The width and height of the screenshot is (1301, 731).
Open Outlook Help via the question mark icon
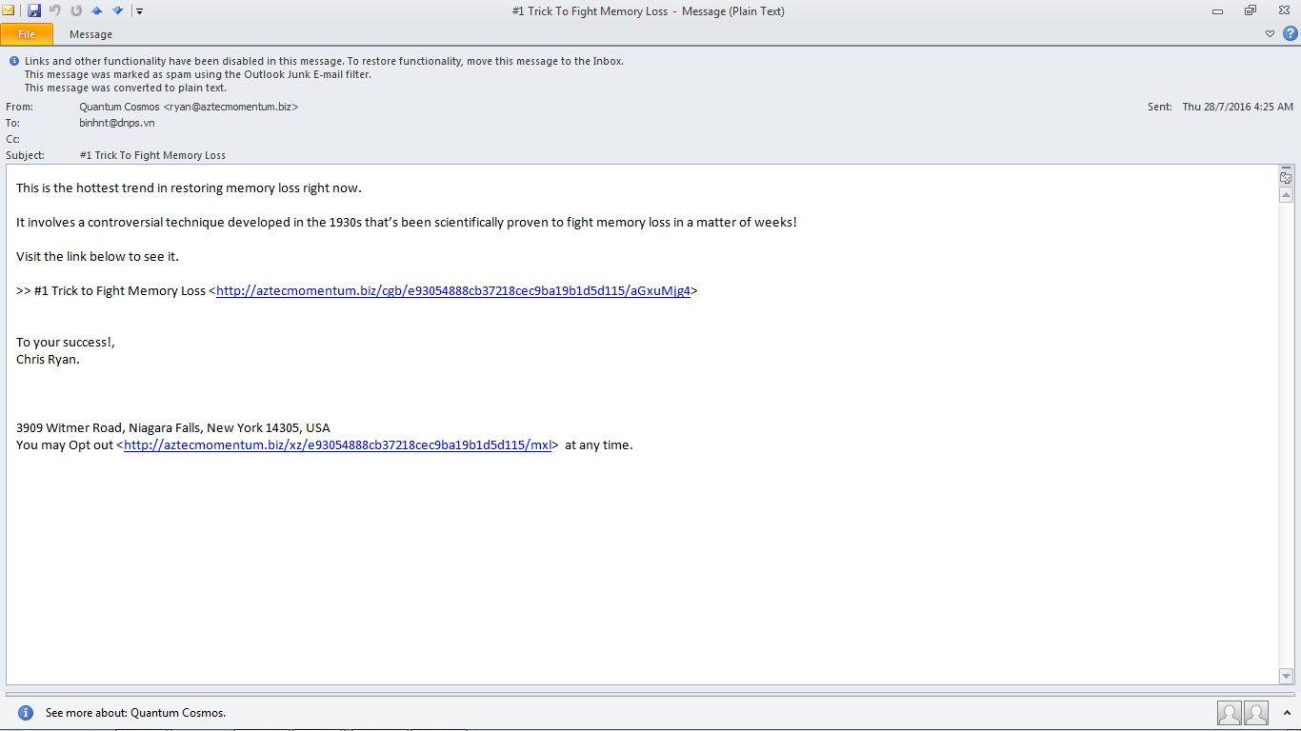(1291, 33)
